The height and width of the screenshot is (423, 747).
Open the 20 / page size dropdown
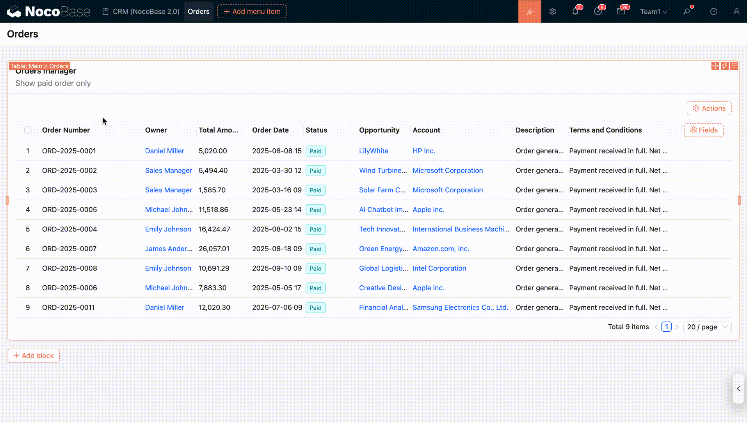707,327
